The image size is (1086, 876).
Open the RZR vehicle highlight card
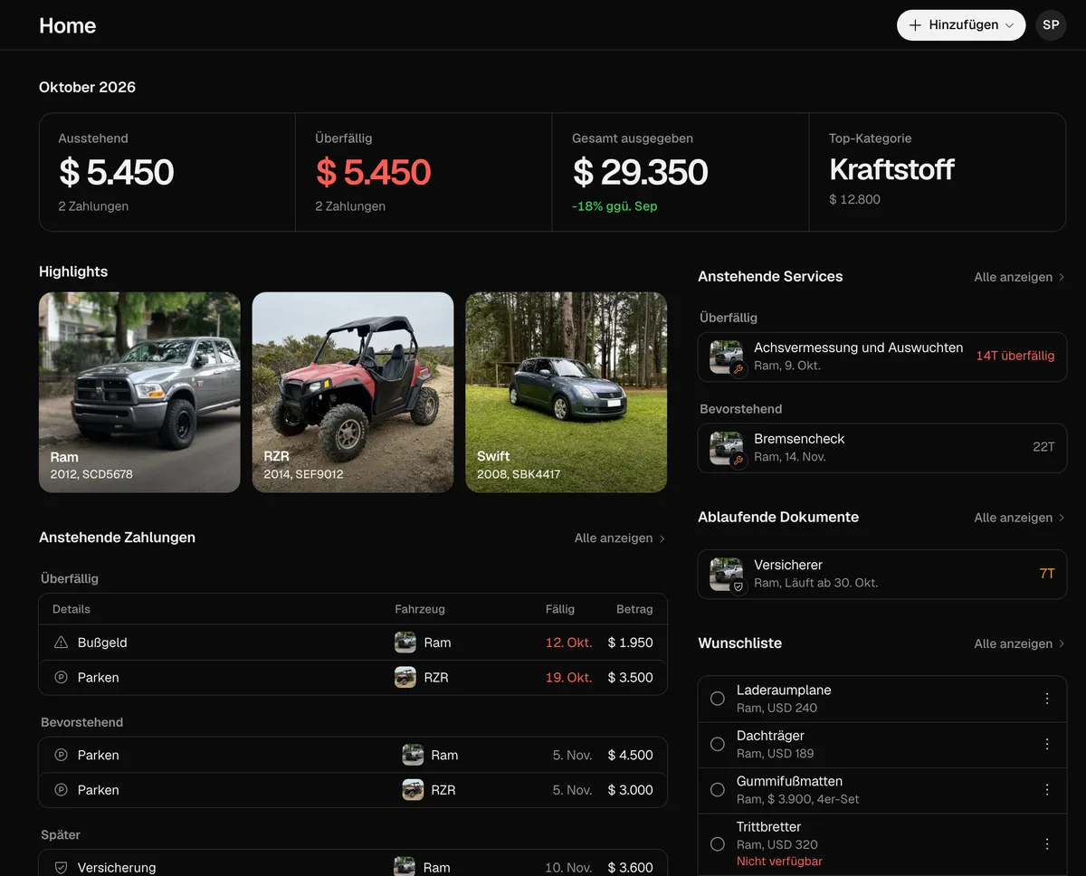(353, 392)
